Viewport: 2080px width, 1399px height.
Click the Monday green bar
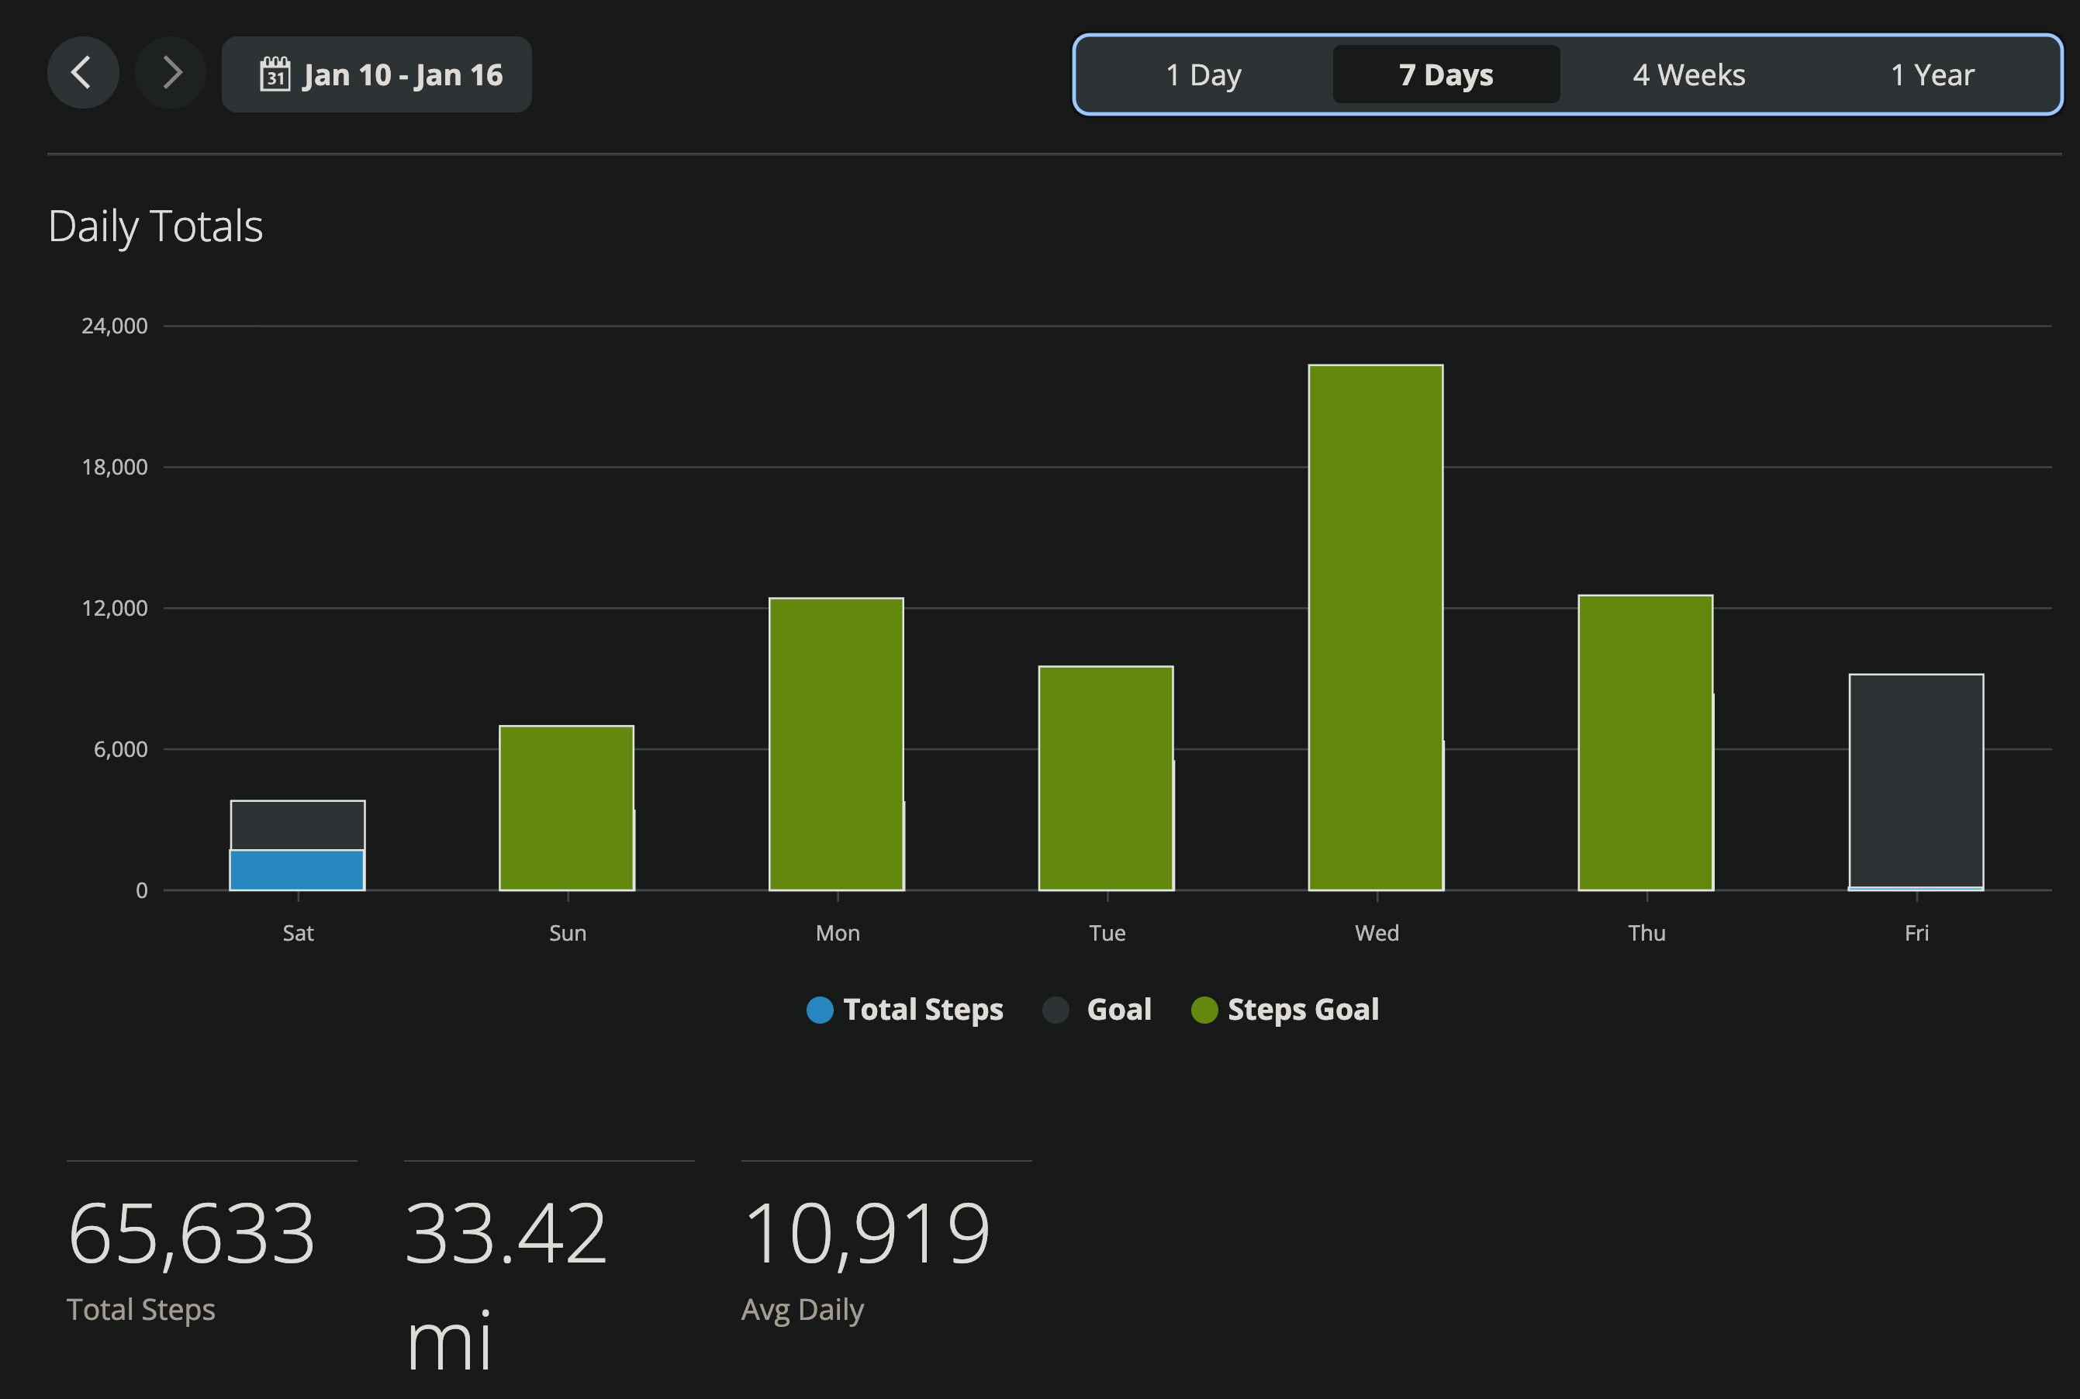click(836, 744)
